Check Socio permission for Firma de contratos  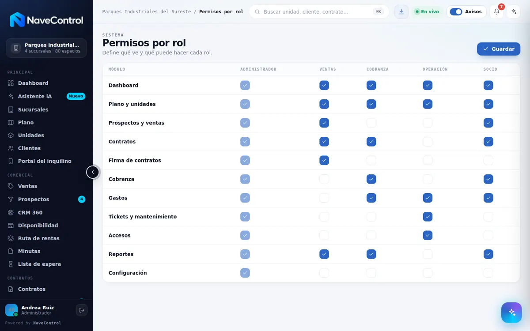[x=488, y=160]
